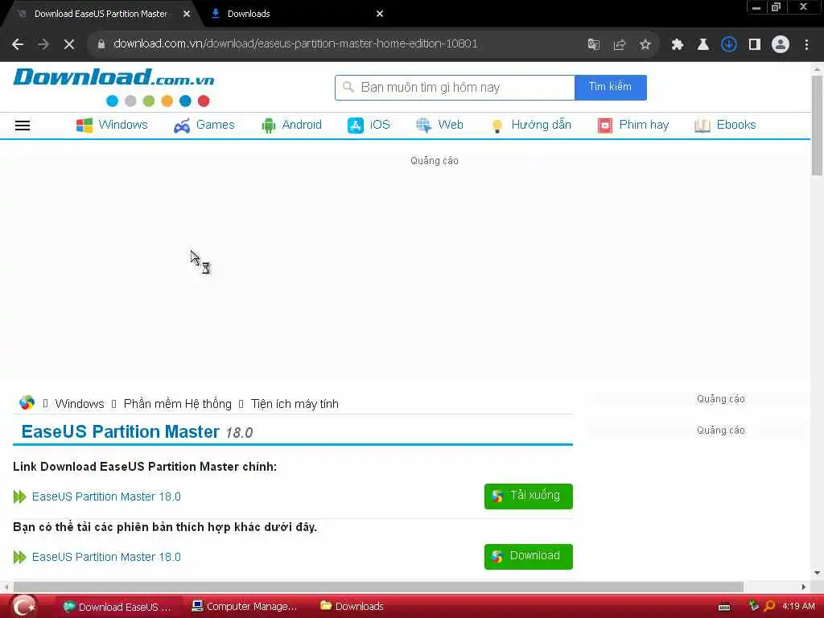Image resolution: width=824 pixels, height=618 pixels.
Task: Open the browser extensions puzzle icon
Action: 677,44
